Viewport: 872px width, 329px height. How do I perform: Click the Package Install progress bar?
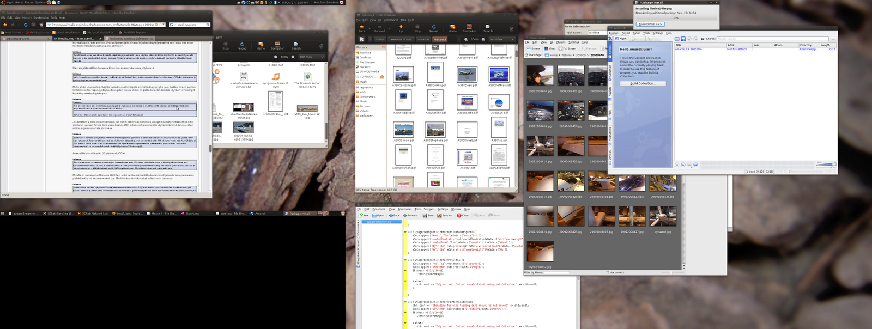tap(676, 17)
